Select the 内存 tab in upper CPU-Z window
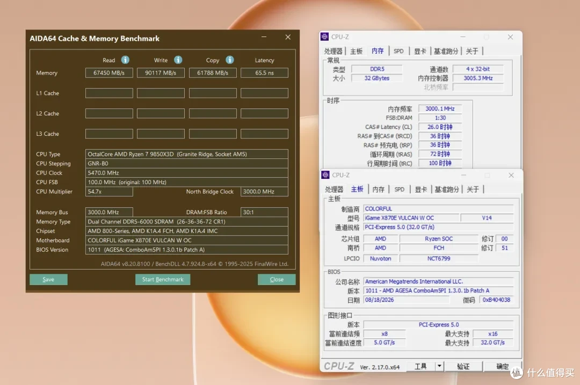580x385 pixels. (x=378, y=50)
